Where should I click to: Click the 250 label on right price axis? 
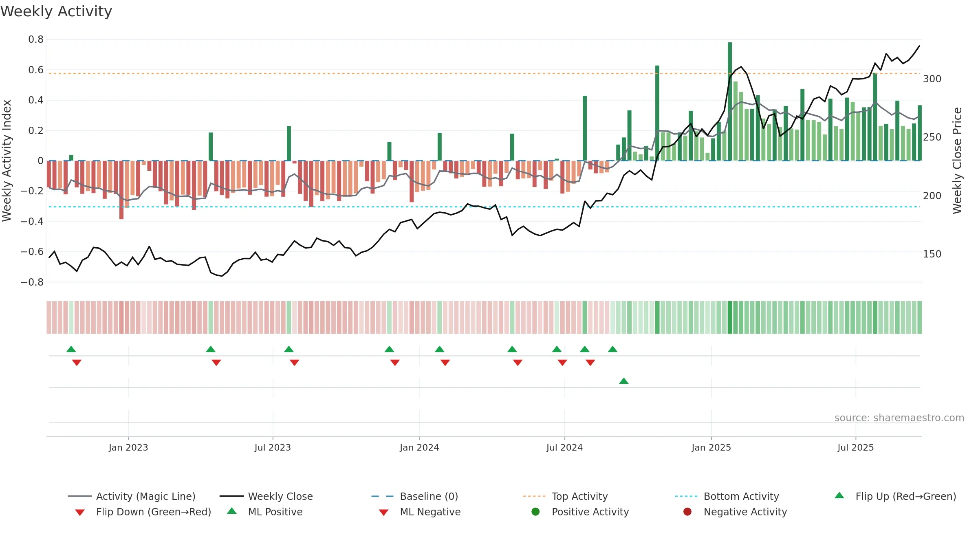(x=932, y=137)
